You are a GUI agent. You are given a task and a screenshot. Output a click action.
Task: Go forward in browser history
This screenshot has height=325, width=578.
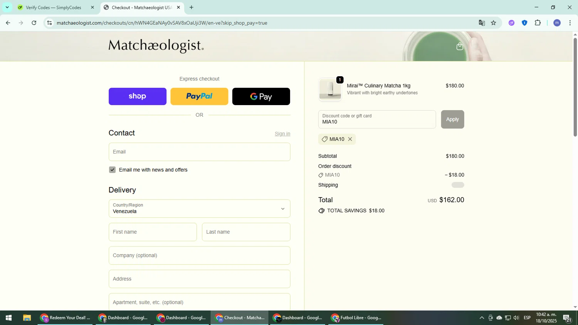click(21, 23)
